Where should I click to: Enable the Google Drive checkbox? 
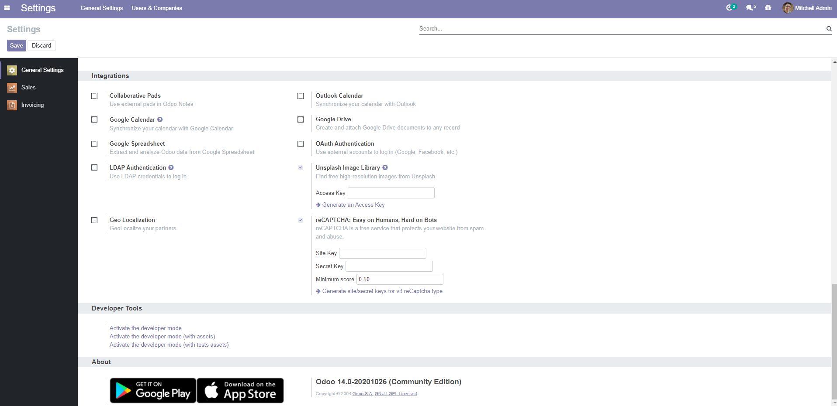coord(301,119)
